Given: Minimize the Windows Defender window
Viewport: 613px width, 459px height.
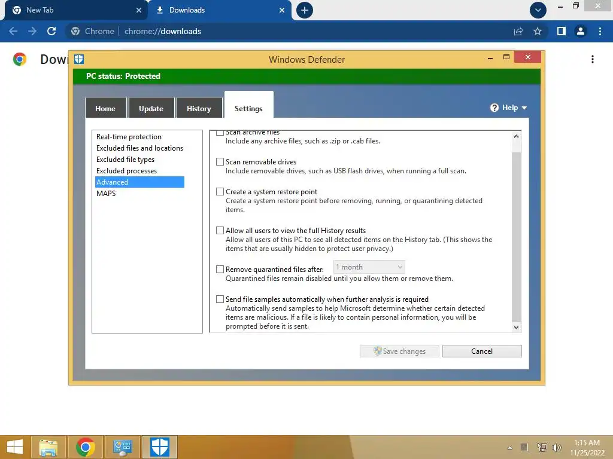Looking at the screenshot, I should [x=490, y=58].
